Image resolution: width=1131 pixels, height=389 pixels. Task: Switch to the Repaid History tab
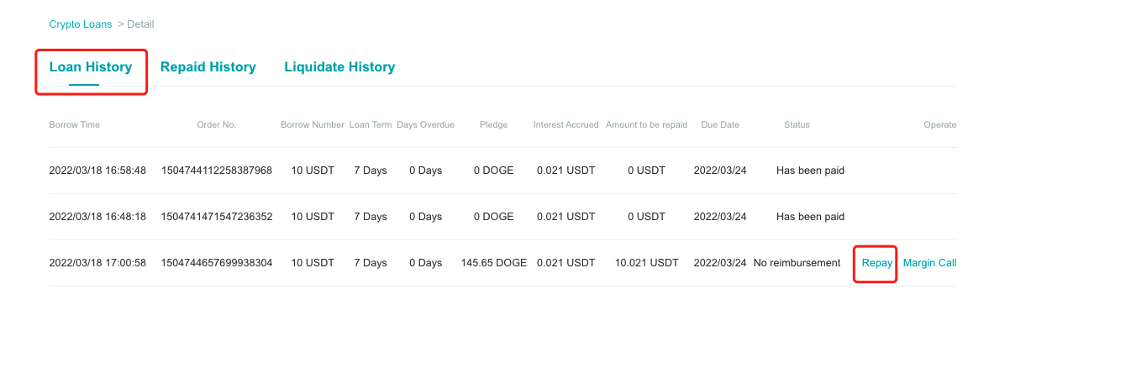pos(208,67)
